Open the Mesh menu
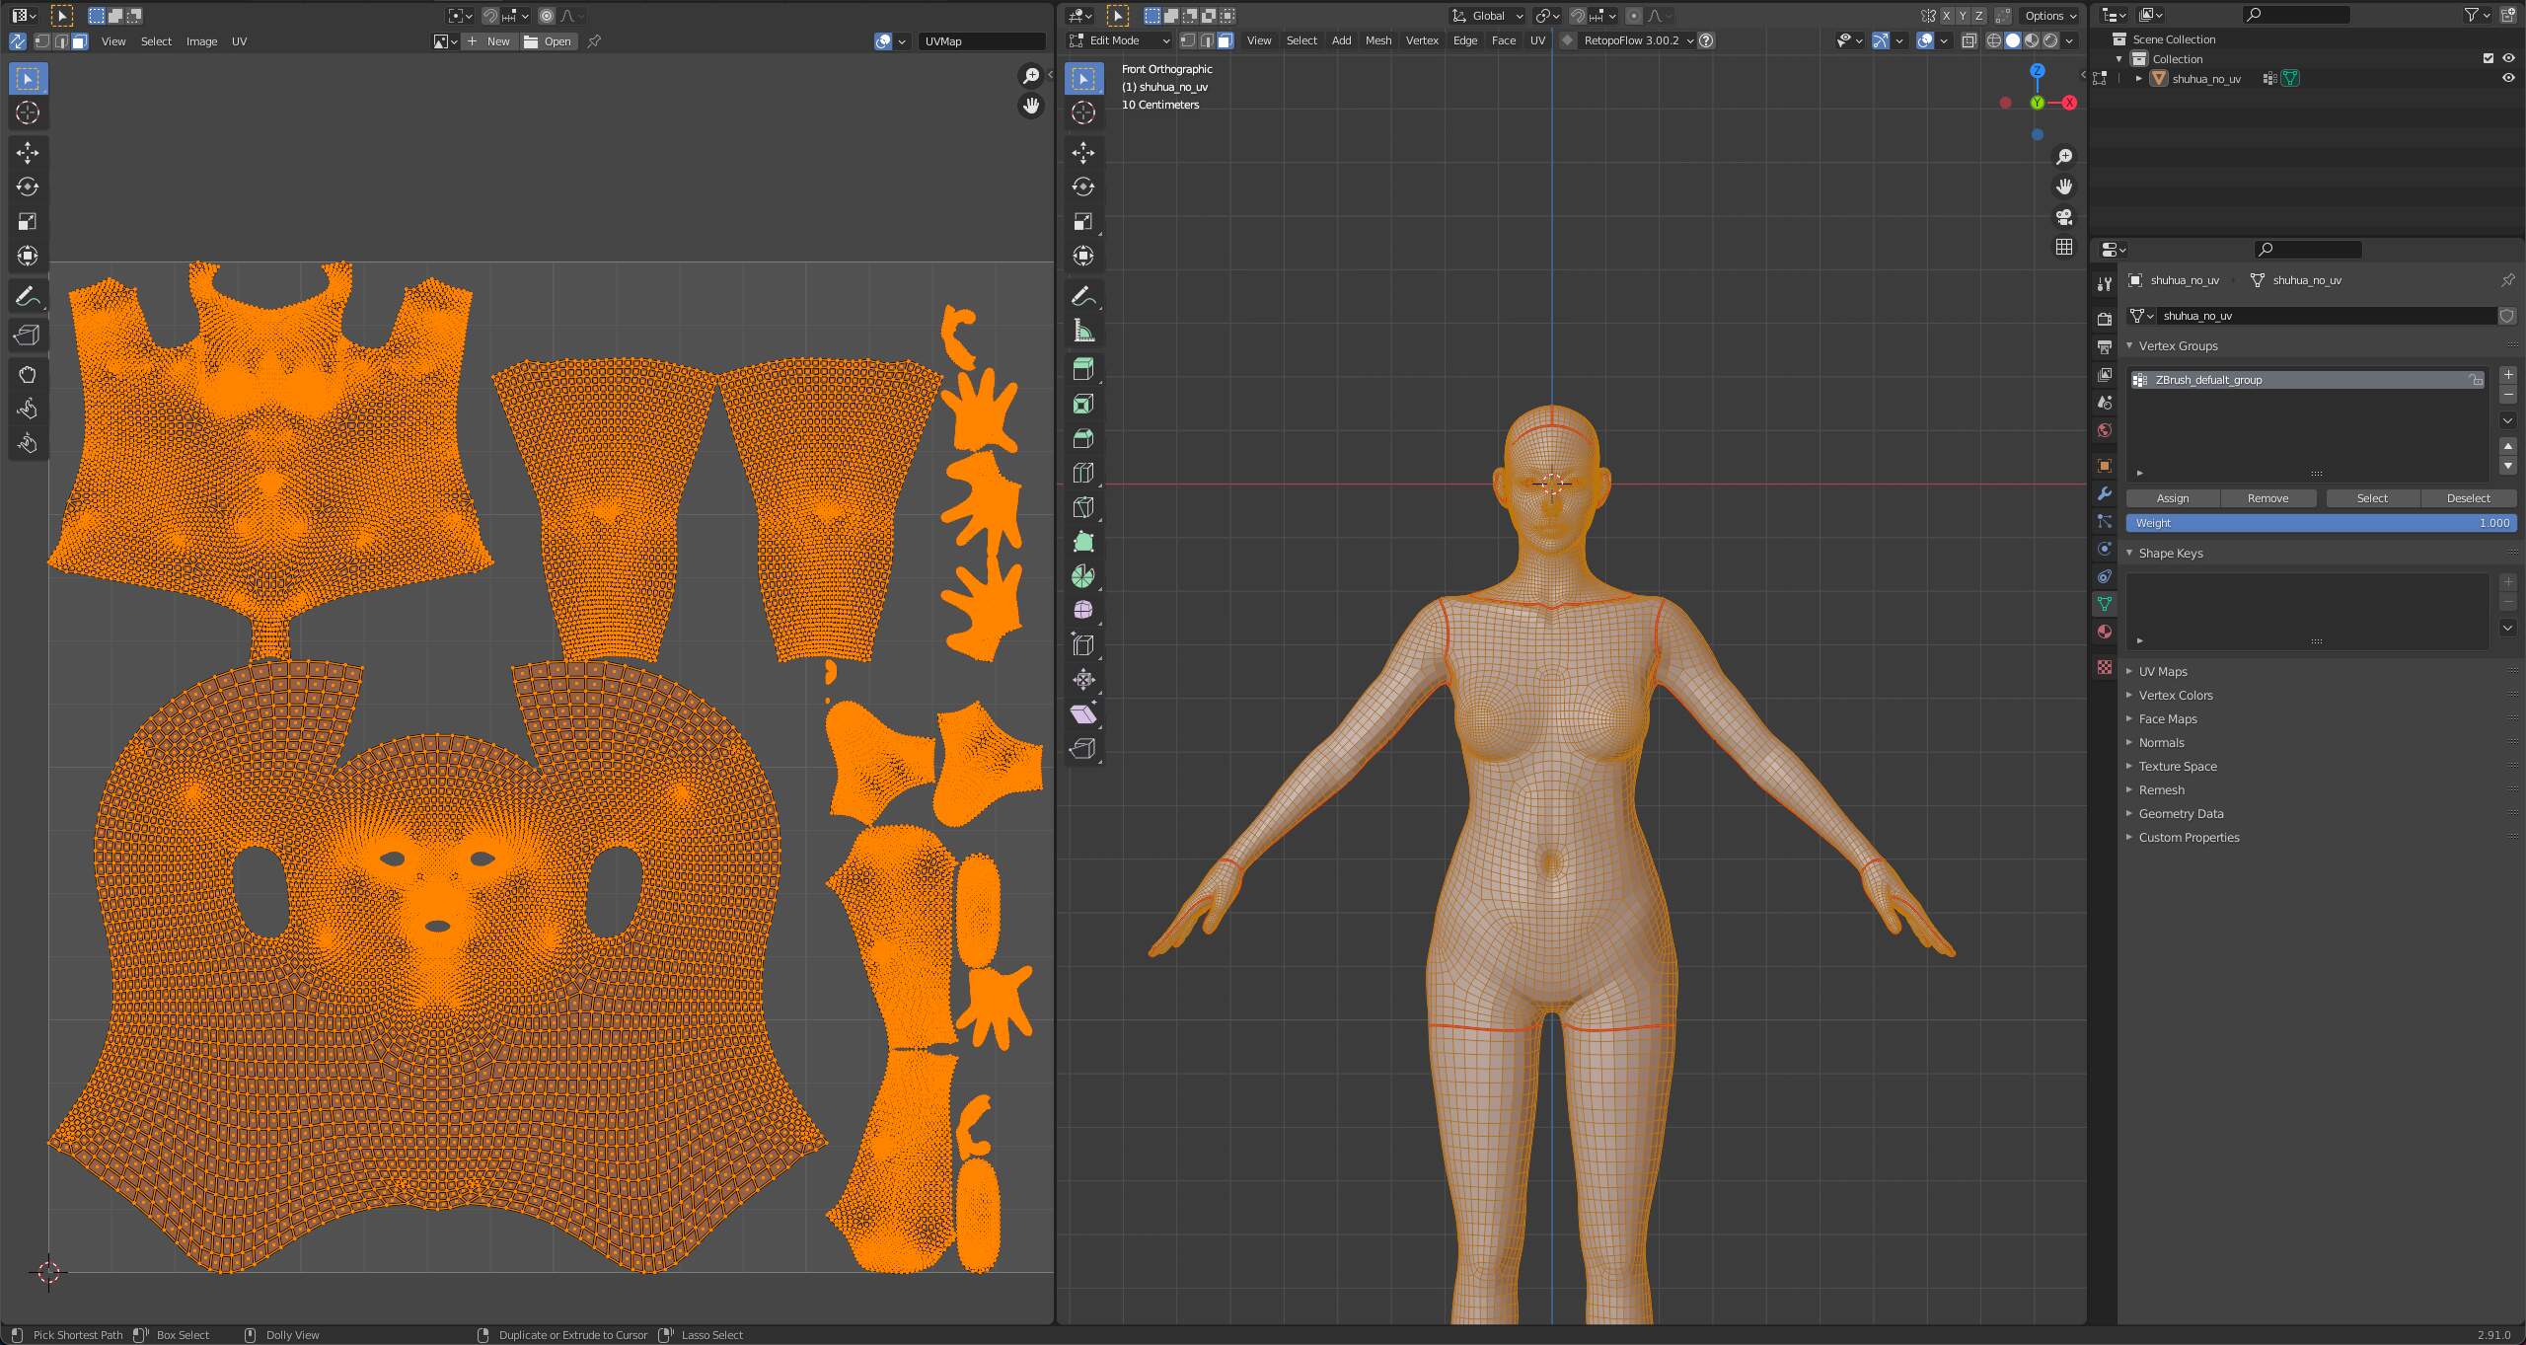The height and width of the screenshot is (1345, 2526). point(1377,40)
